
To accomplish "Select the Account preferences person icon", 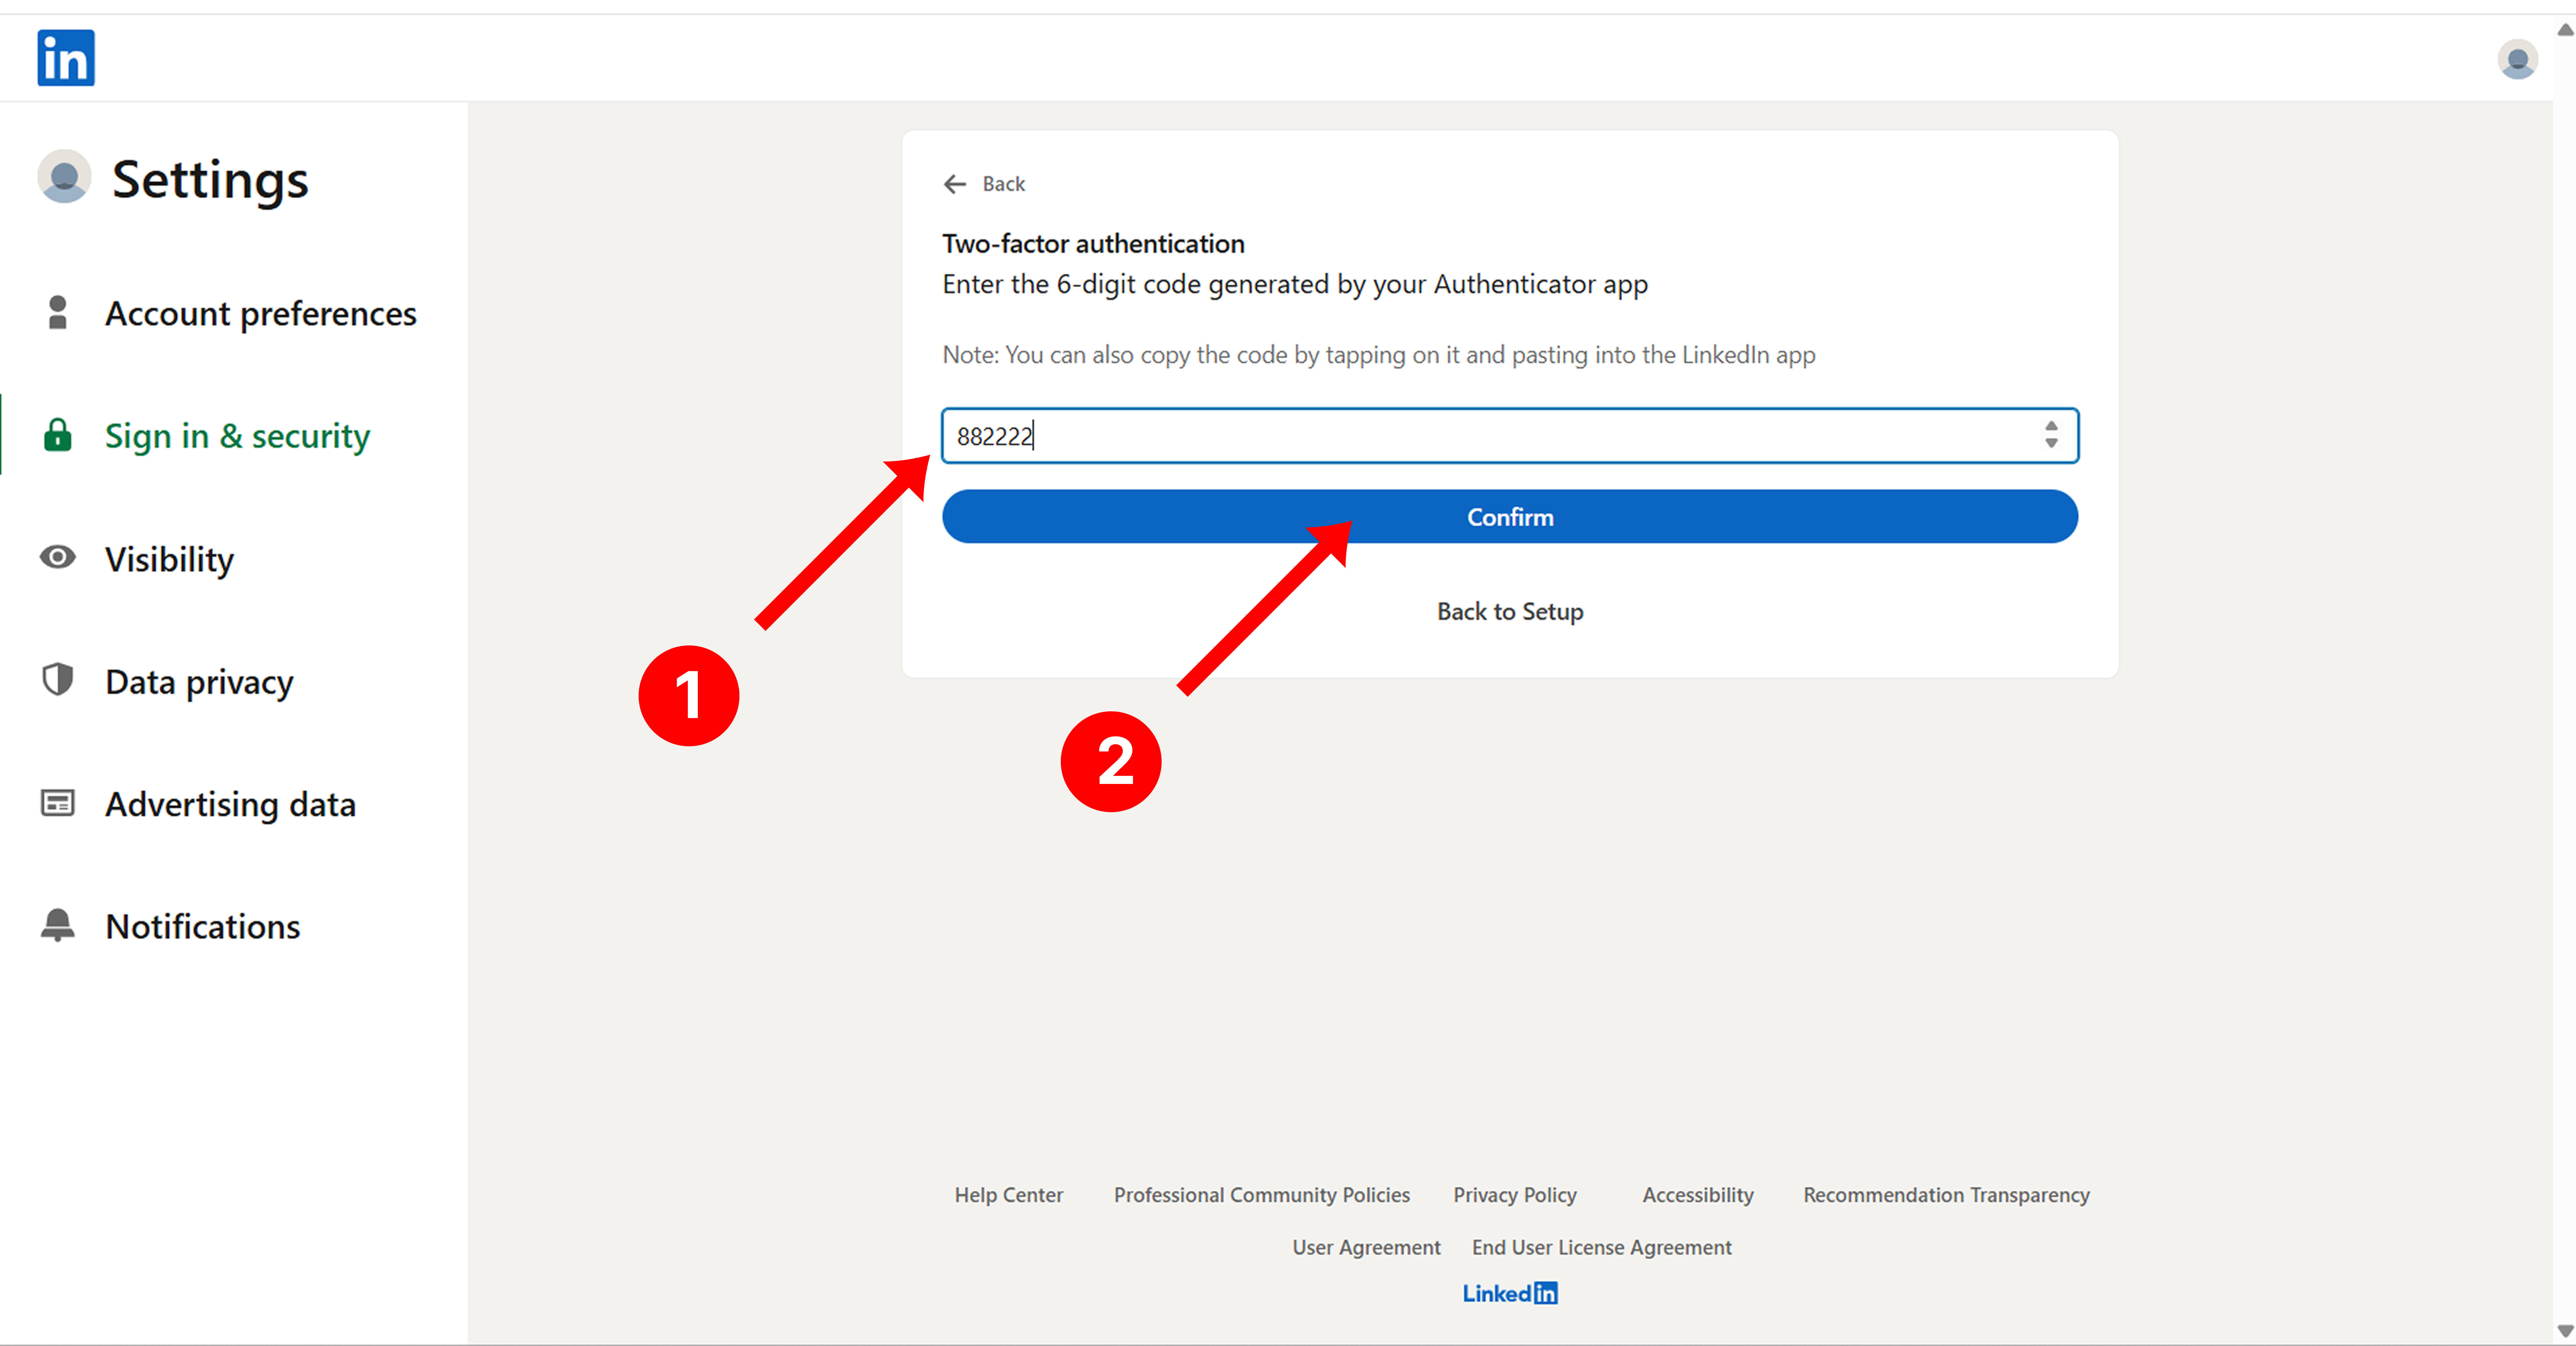I will point(57,312).
